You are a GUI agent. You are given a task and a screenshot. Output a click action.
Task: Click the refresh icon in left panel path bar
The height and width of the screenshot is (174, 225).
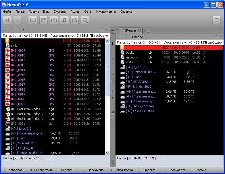coord(102,30)
